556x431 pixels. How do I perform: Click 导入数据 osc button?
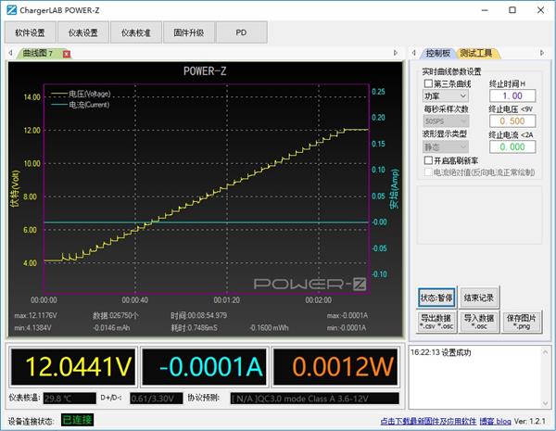click(x=479, y=322)
